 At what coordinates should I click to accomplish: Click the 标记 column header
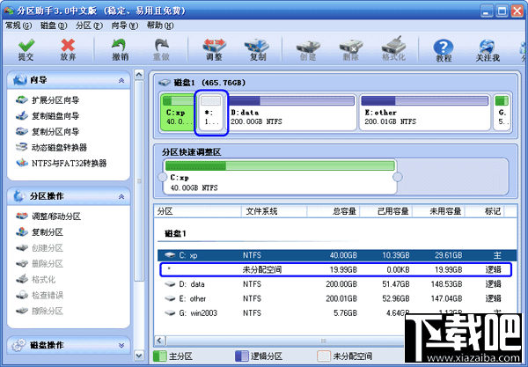coord(485,211)
